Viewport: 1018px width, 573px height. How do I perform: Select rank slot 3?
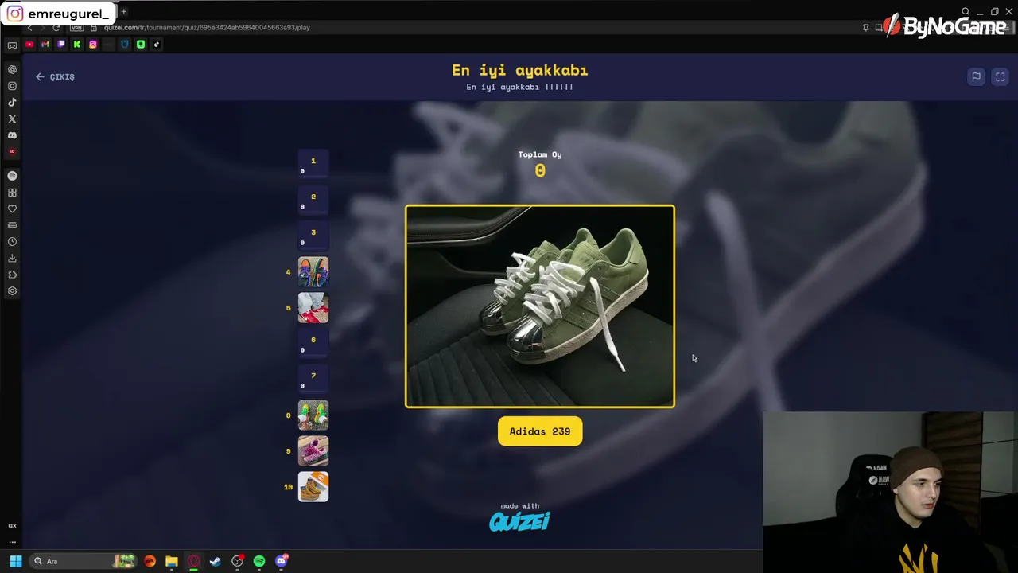click(x=313, y=236)
